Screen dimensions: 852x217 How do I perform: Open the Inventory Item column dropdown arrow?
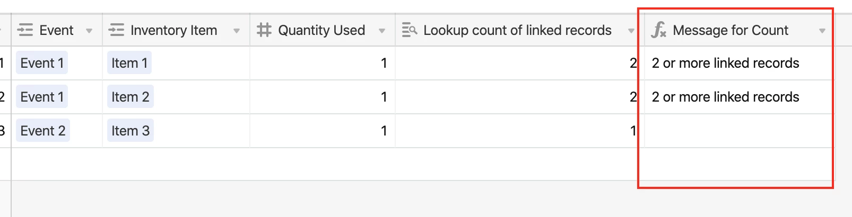[x=237, y=31]
